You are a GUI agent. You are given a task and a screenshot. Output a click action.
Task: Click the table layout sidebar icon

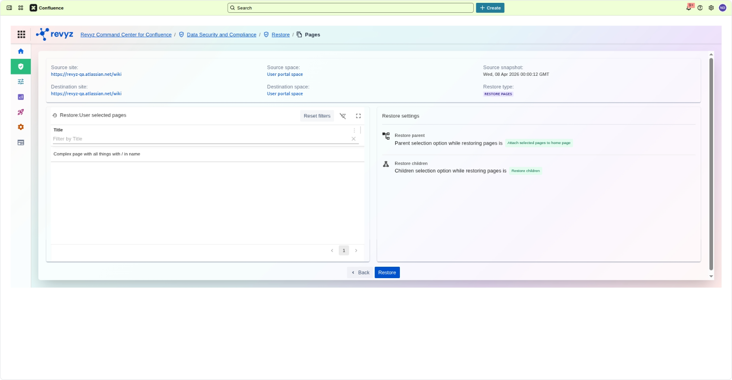pyautogui.click(x=21, y=143)
